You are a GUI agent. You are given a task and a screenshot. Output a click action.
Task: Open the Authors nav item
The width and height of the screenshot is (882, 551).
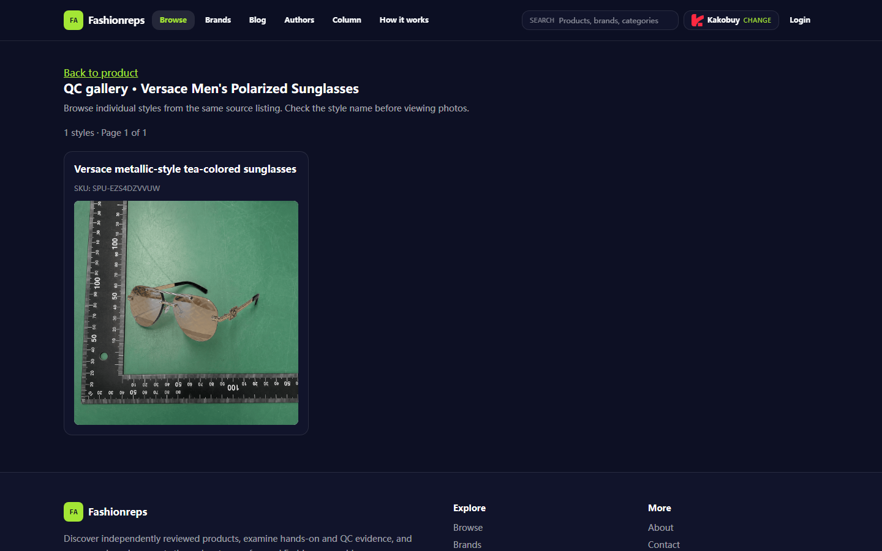pyautogui.click(x=299, y=20)
